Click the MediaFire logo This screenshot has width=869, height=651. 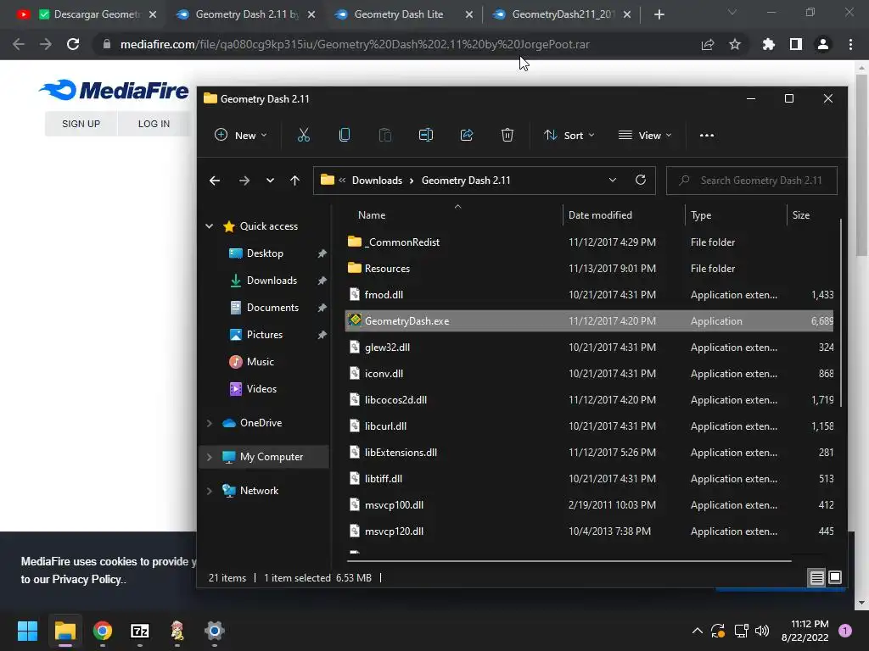[114, 90]
